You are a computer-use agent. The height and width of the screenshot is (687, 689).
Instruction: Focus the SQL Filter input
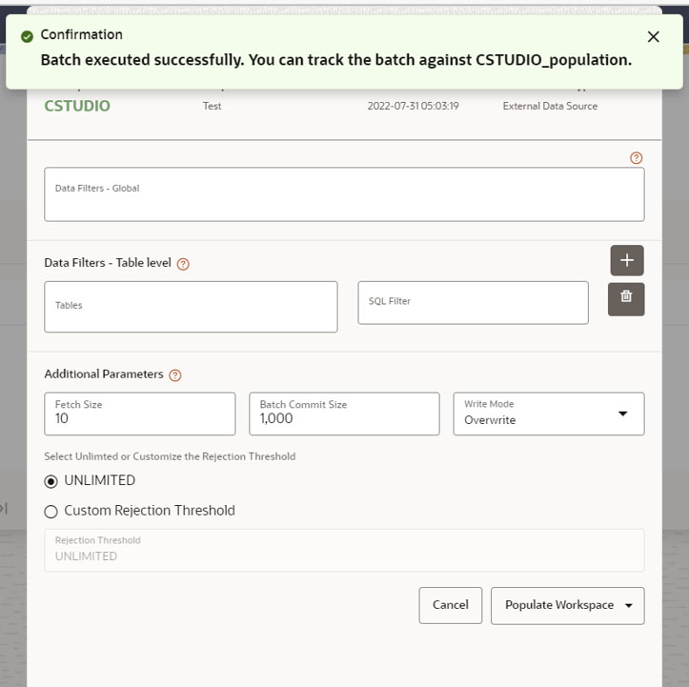[x=473, y=303]
